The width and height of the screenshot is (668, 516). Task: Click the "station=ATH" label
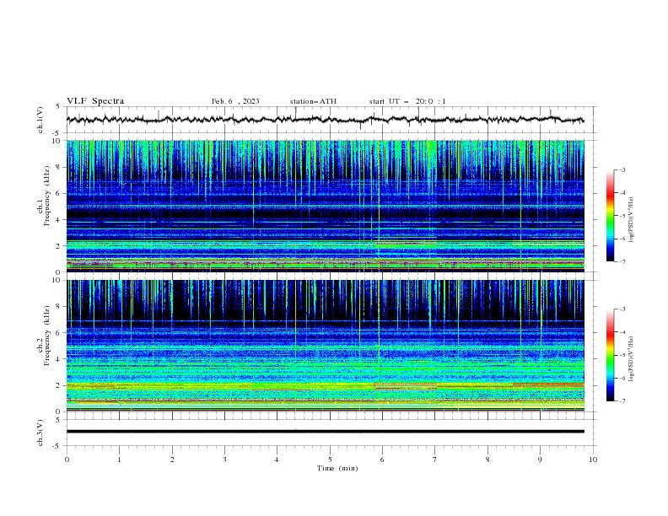313,101
